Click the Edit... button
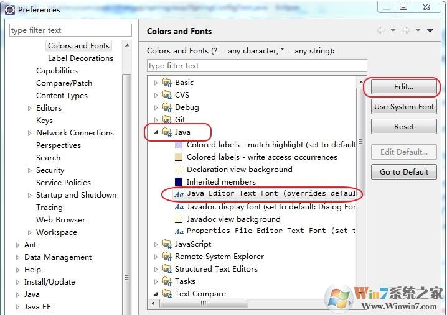Screen dimensions: 447x315 403,87
